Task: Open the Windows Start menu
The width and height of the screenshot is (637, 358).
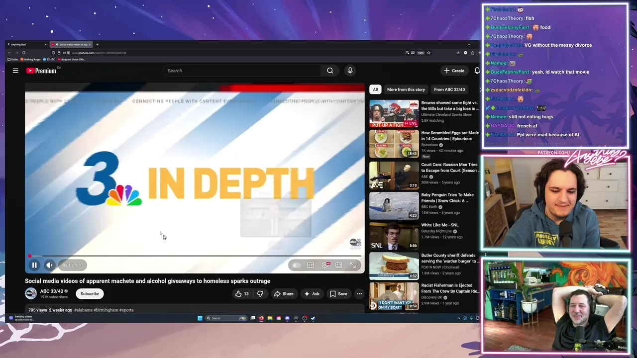Action: tap(200, 318)
